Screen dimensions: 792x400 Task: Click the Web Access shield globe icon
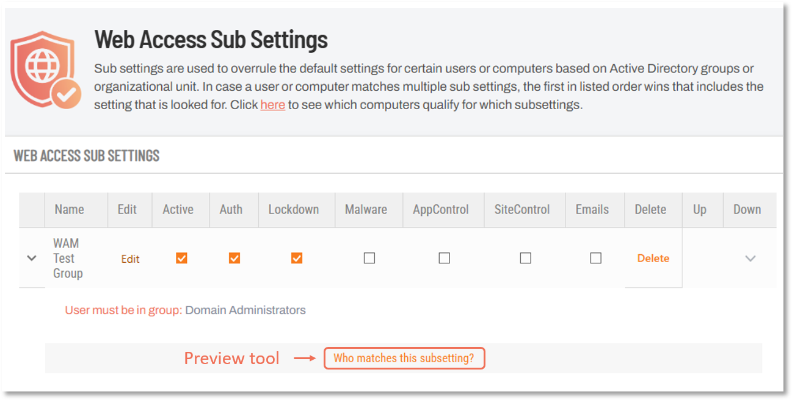click(x=46, y=70)
